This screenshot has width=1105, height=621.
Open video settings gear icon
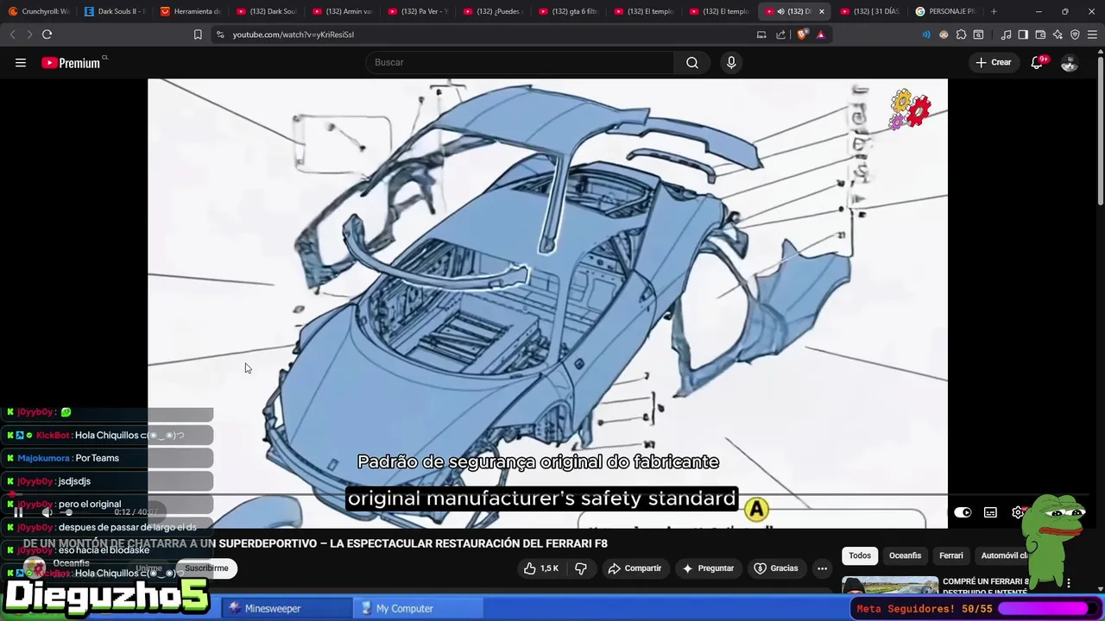[x=1019, y=512]
